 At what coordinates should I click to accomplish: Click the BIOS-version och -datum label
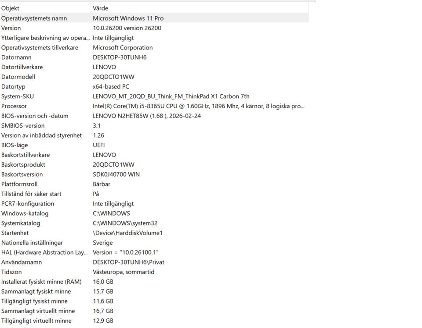pyautogui.click(x=35, y=116)
